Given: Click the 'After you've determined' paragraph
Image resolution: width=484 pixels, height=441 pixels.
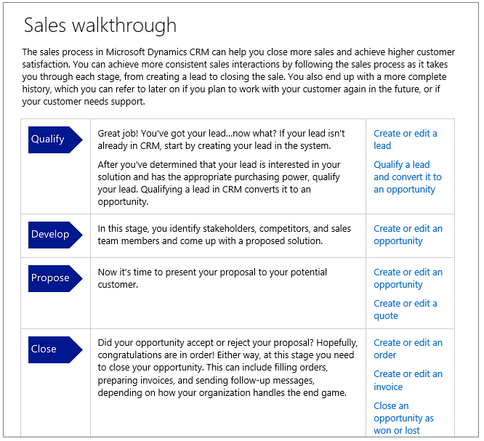Looking at the screenshot, I should coord(219,183).
